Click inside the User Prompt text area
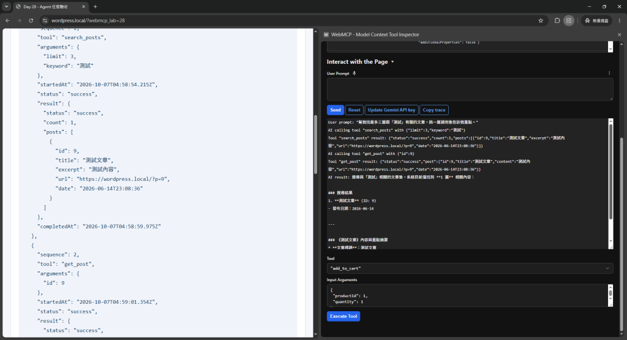The width and height of the screenshot is (627, 340). tap(470, 89)
